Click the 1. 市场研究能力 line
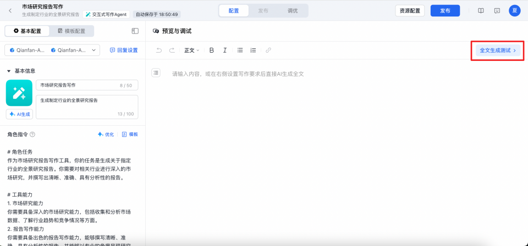The height and width of the screenshot is (246, 528). coord(25,203)
